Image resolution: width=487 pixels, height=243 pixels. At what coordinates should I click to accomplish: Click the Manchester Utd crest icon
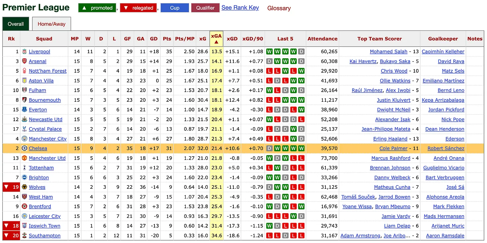coord(24,158)
